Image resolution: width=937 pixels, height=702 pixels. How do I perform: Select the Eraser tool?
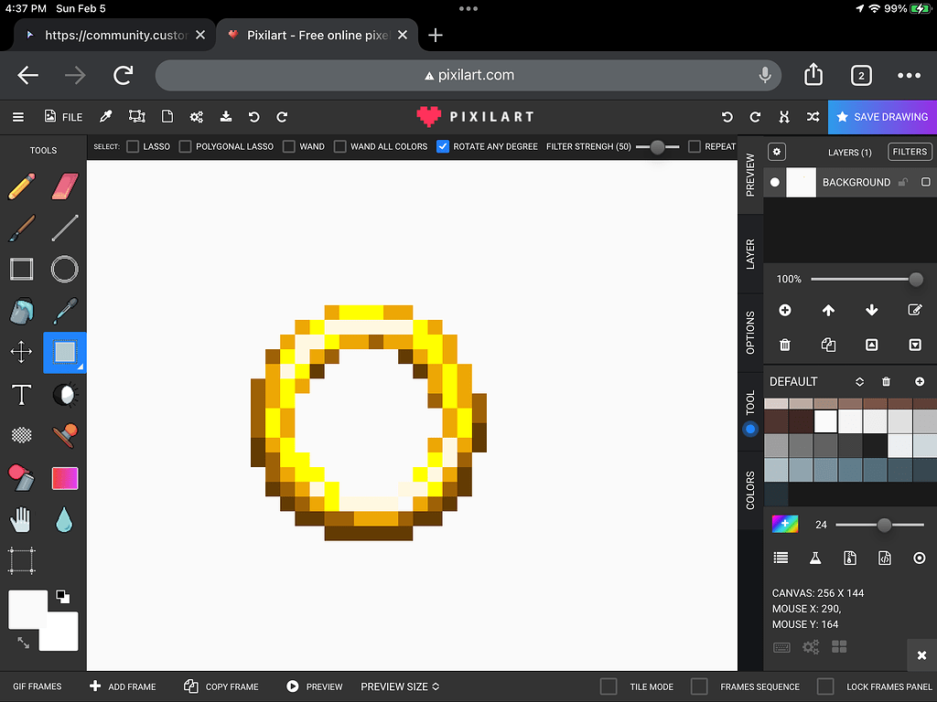pyautogui.click(x=64, y=186)
